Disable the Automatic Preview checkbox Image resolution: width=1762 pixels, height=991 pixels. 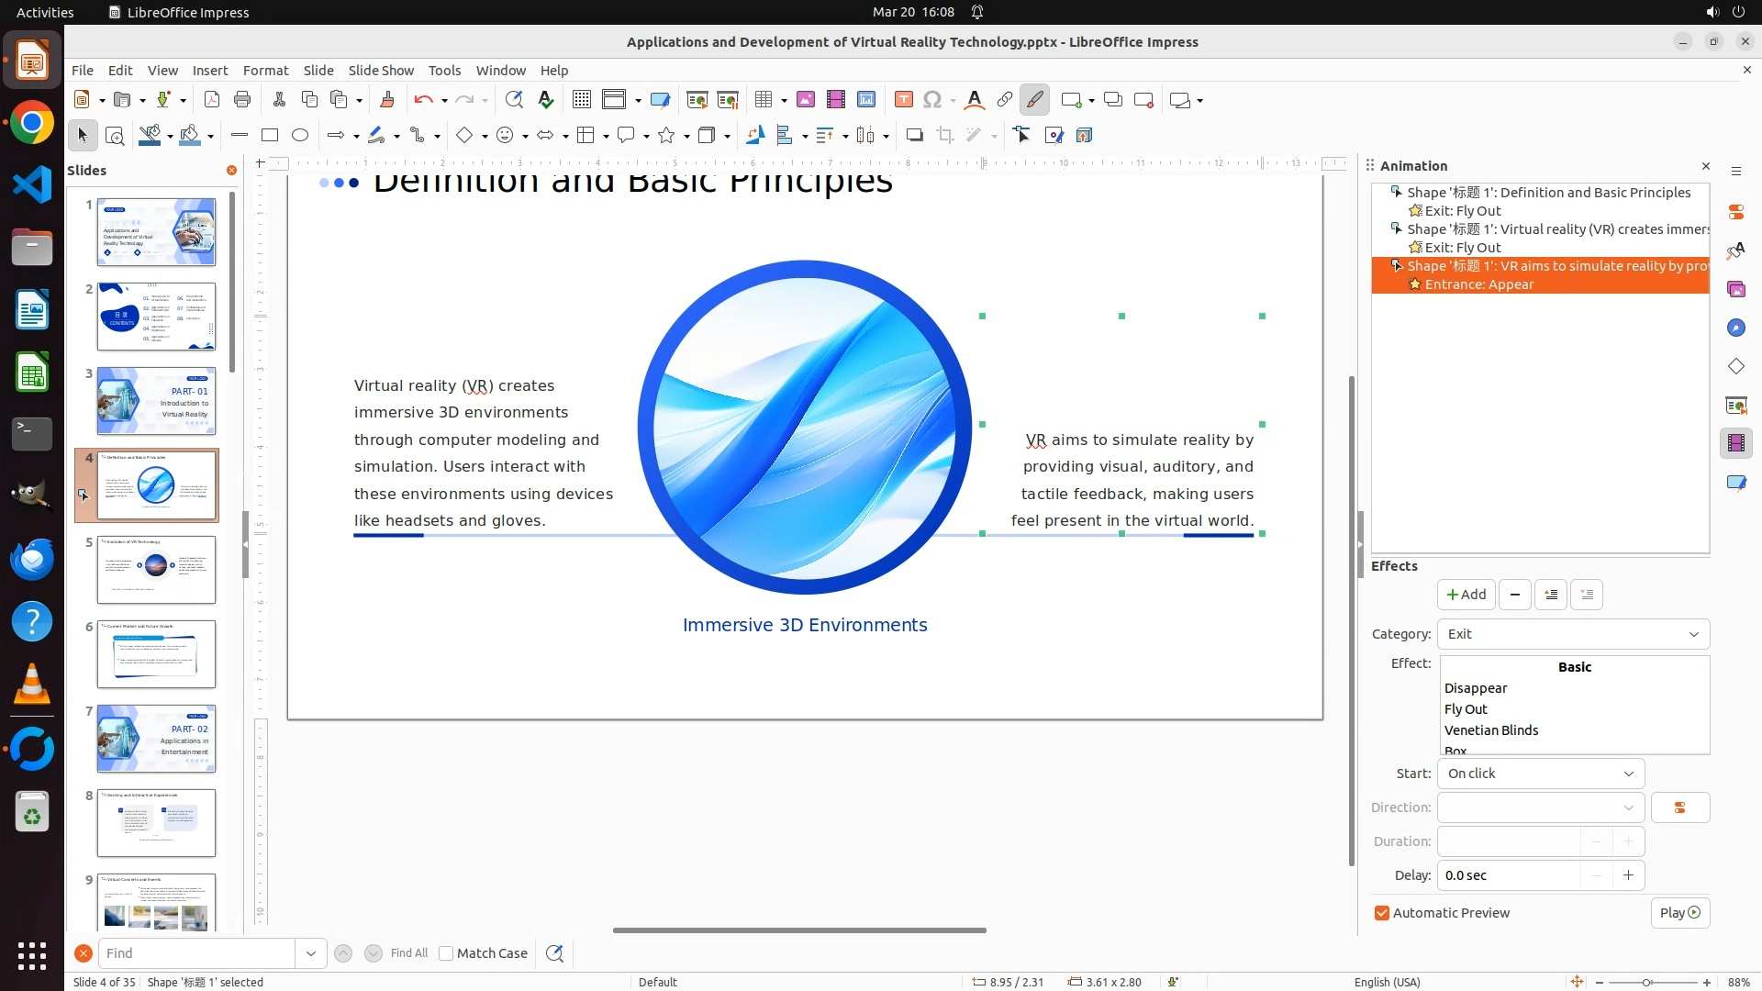[x=1382, y=913]
